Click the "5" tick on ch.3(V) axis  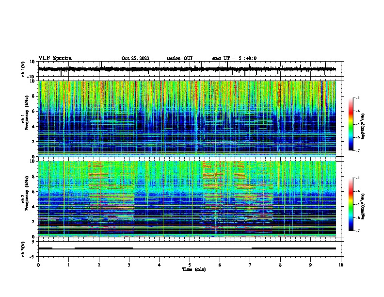click(x=33, y=241)
